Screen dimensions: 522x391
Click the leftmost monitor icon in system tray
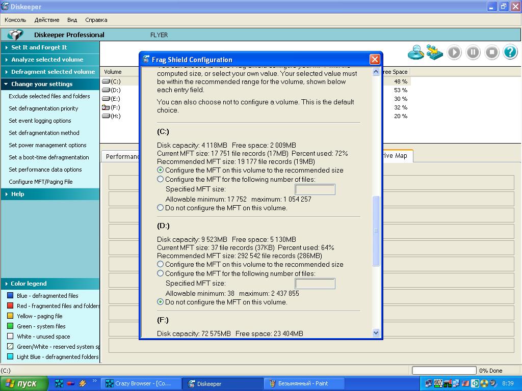429,383
